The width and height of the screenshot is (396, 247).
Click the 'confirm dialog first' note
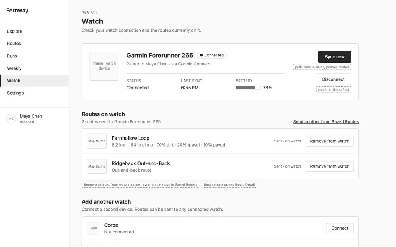coord(333,89)
